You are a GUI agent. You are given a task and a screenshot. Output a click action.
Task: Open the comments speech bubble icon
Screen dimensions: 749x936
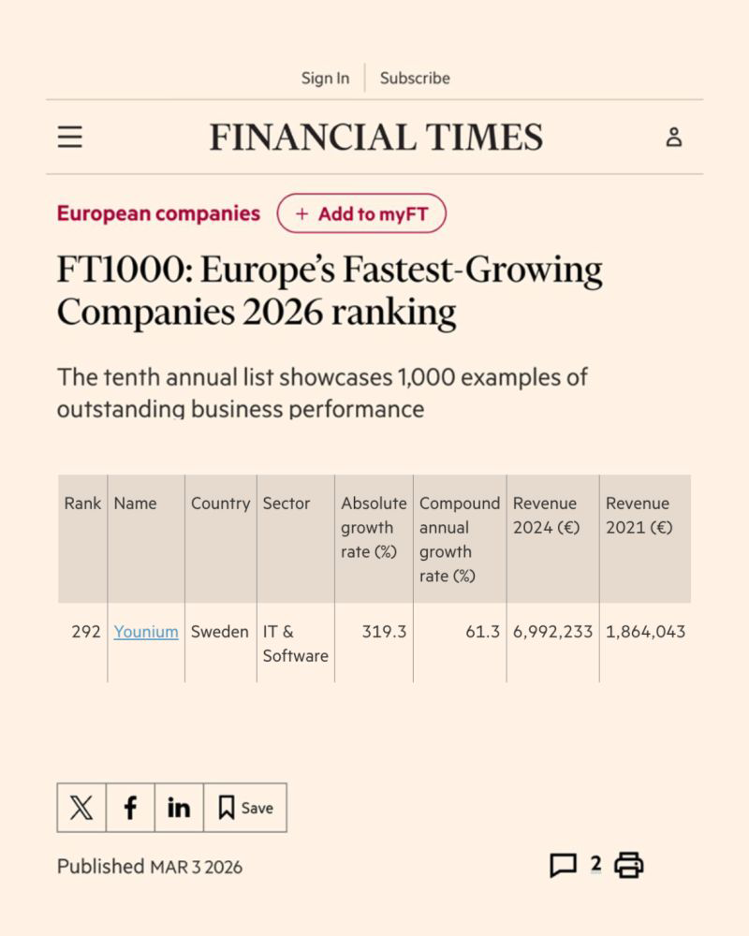coord(563,866)
